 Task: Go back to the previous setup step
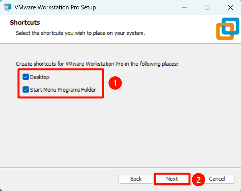(x=136, y=179)
